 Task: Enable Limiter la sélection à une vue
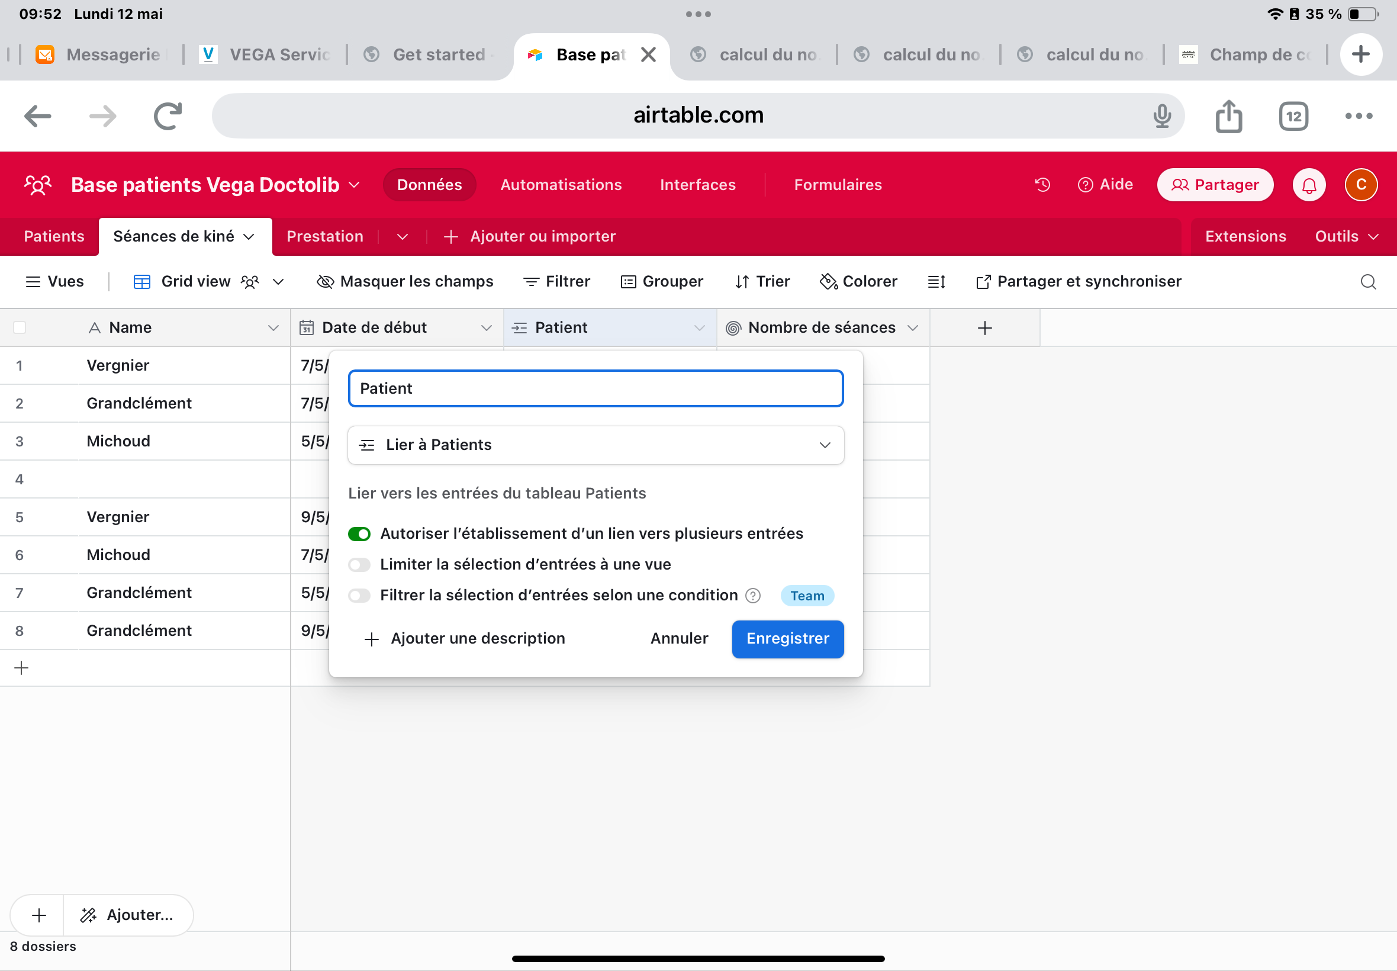pyautogui.click(x=359, y=565)
